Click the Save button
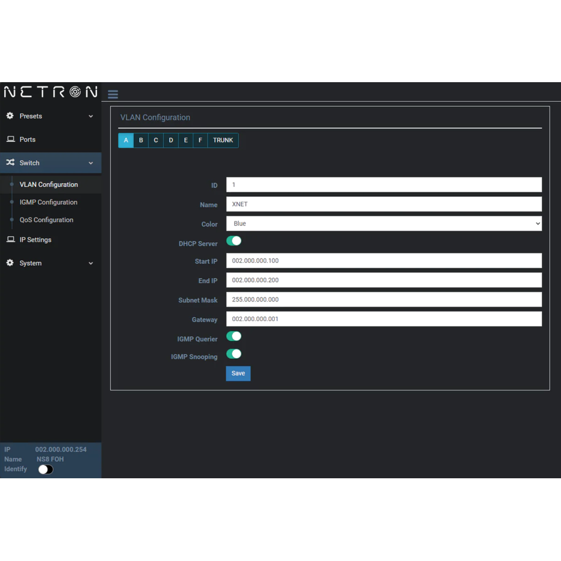The height and width of the screenshot is (561, 561). click(238, 373)
